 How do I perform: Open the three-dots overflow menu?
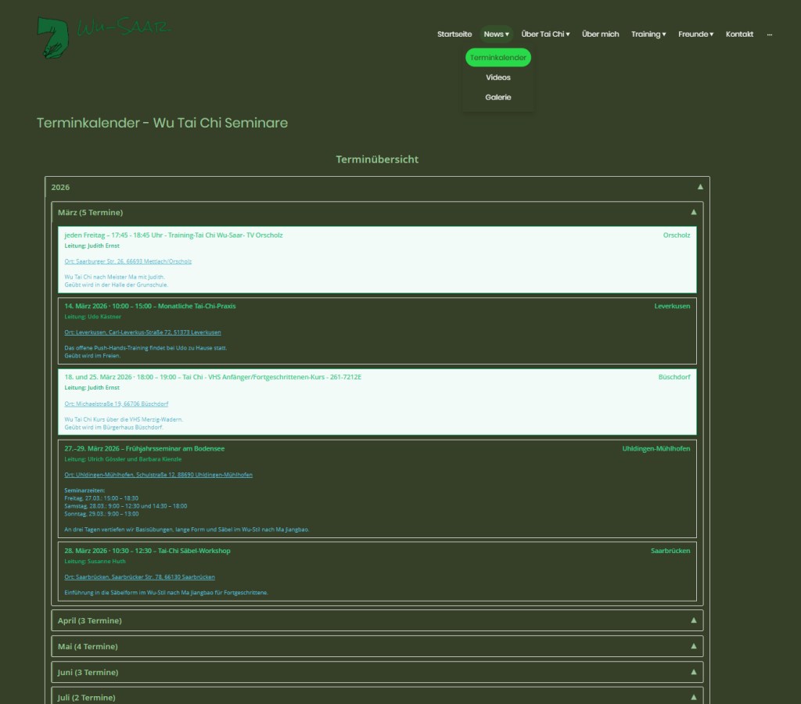[x=770, y=34]
